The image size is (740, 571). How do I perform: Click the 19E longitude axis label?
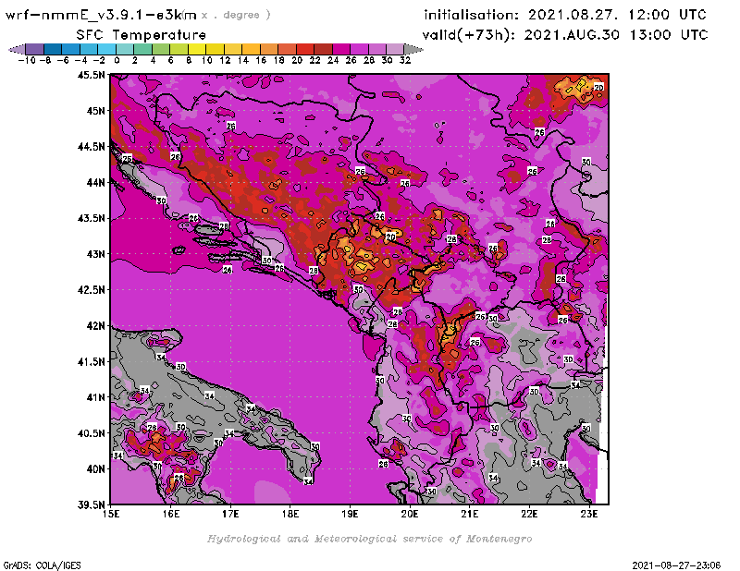350,514
